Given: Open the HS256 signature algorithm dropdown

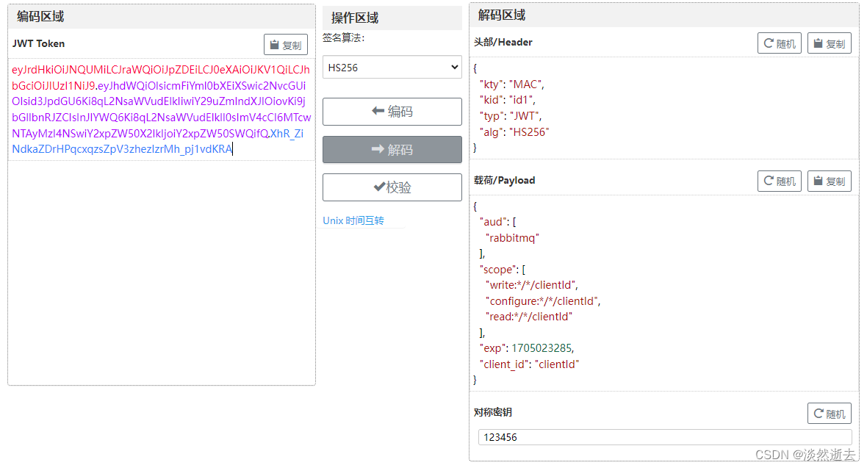Looking at the screenshot, I should [456, 67].
